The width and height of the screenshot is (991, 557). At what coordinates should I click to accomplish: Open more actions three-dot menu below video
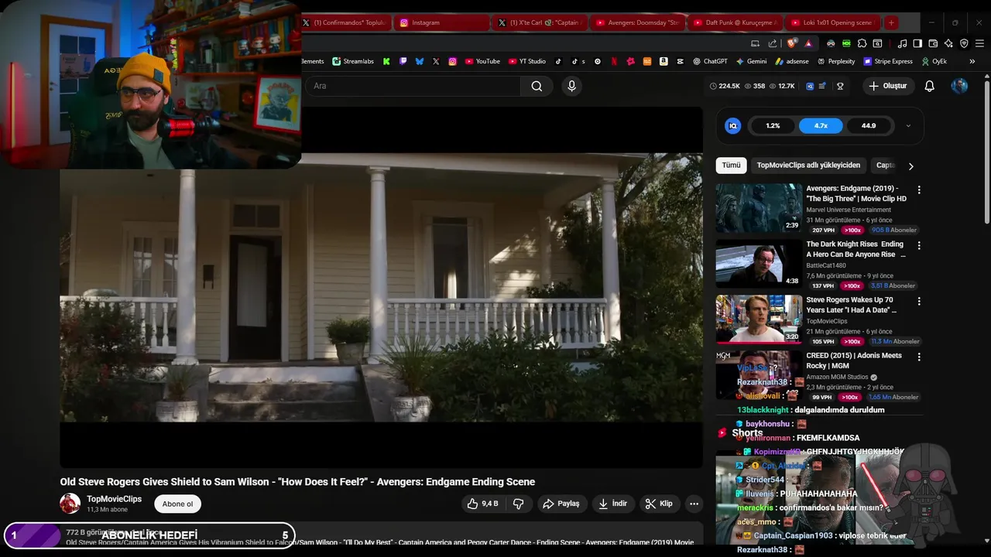click(x=694, y=504)
